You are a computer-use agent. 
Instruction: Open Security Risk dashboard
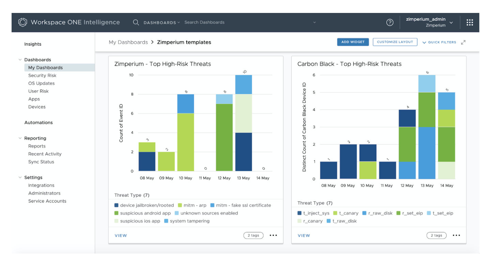tap(42, 76)
